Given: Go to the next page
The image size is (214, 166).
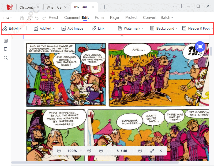Looking at the screenshot, I should point(140,151).
